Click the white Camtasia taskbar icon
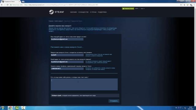Image resolution: width=196 pixels, height=110 pixels. (23, 108)
